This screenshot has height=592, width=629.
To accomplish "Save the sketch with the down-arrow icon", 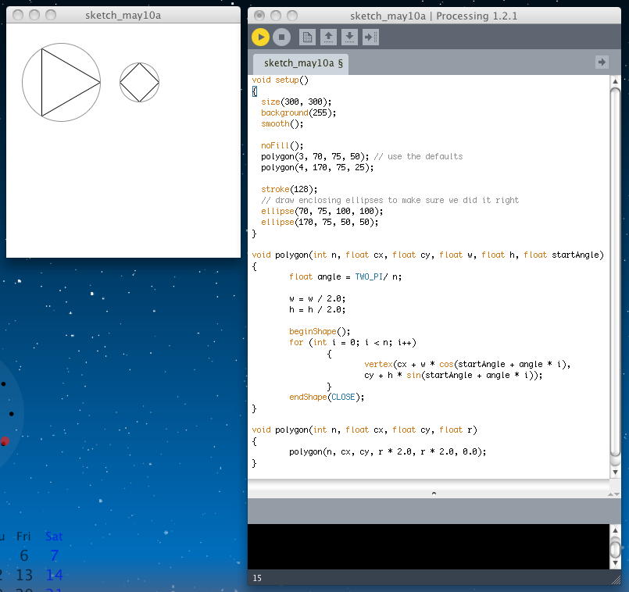I will (349, 37).
